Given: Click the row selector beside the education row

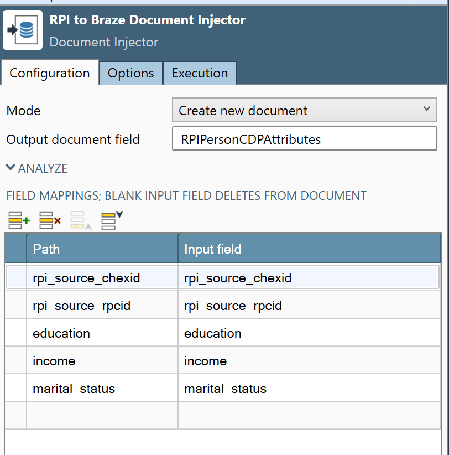Looking at the screenshot, I should [15, 333].
